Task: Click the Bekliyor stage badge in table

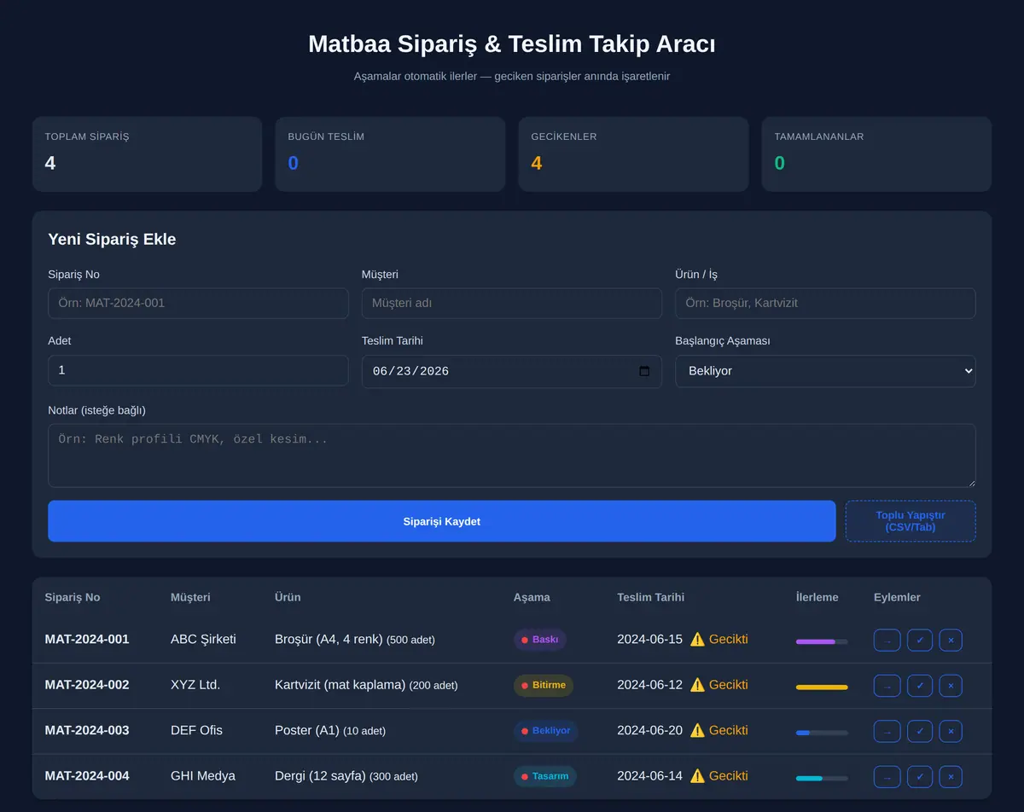Action: [546, 731]
